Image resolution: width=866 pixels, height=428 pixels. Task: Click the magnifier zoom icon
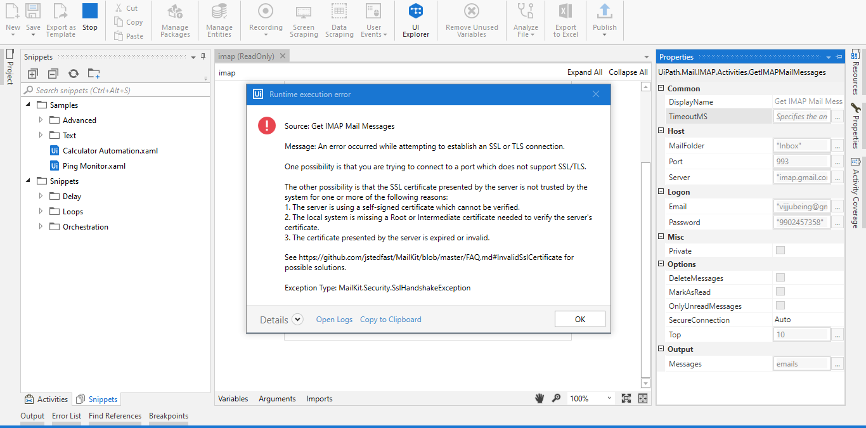556,398
